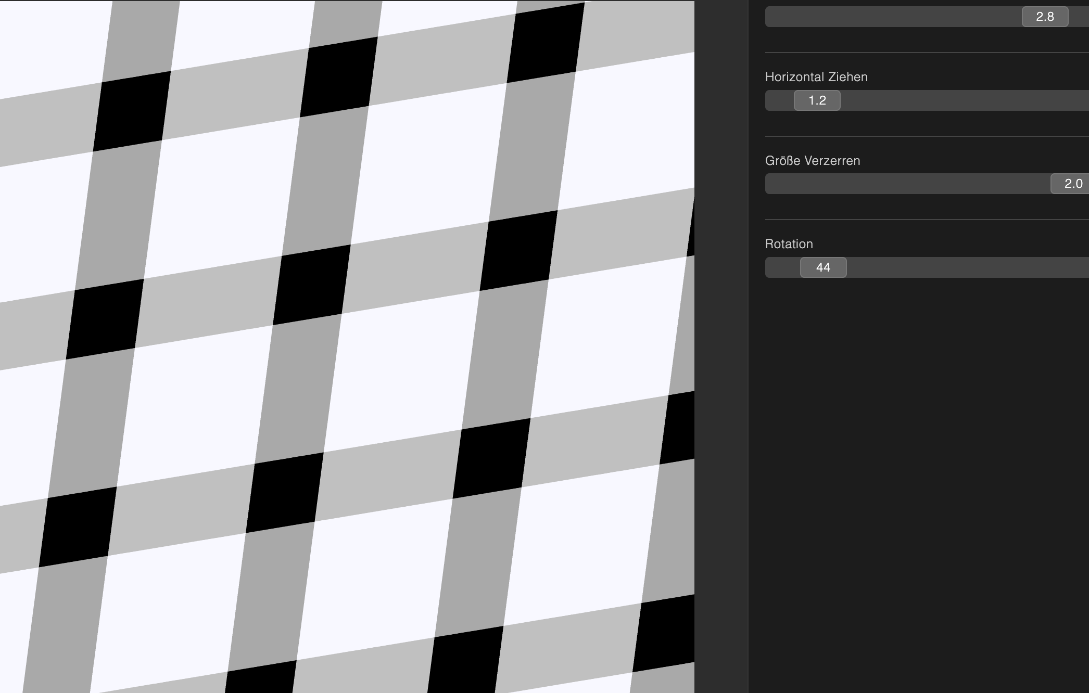Click the Größe Verzerren handle showing 2.0
This screenshot has width=1089, height=693.
coord(1070,184)
